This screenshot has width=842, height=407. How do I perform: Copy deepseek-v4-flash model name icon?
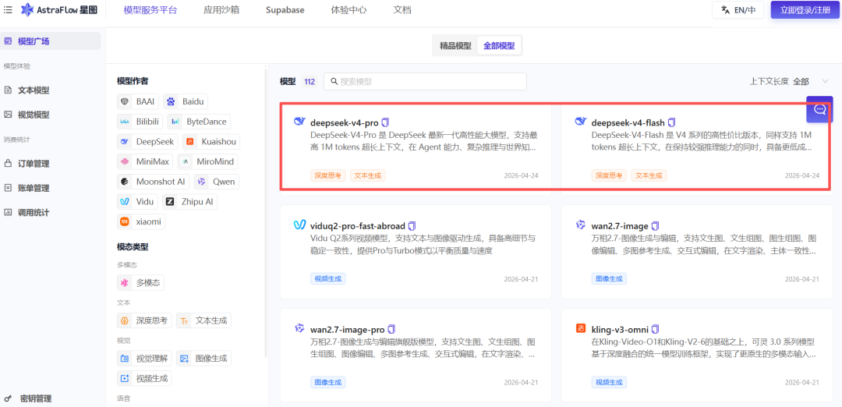(672, 122)
